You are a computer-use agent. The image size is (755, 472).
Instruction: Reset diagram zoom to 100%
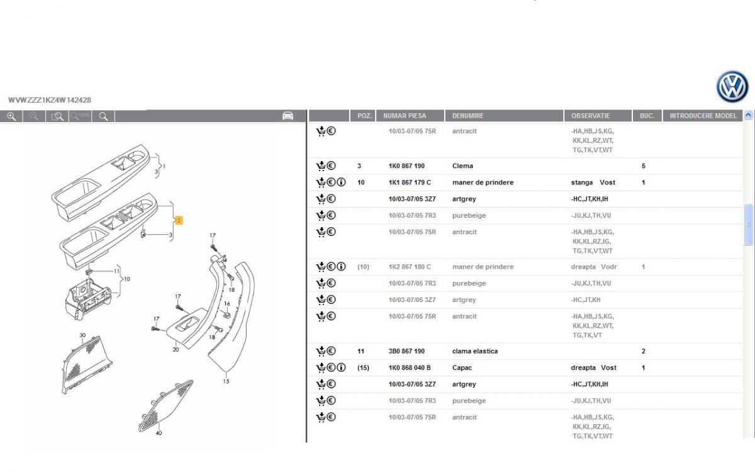[80, 116]
